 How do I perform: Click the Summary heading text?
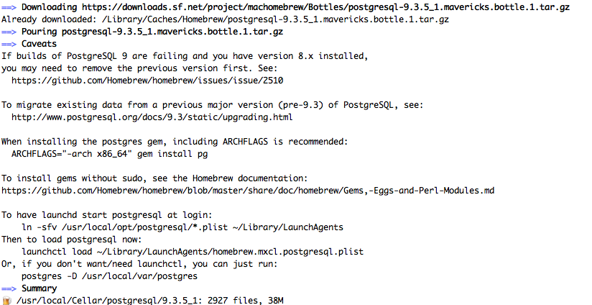[39, 288]
